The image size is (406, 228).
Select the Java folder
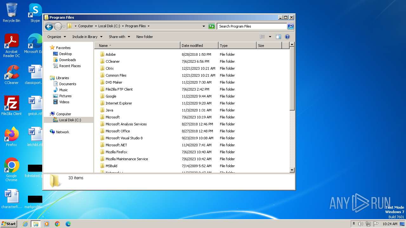point(109,110)
